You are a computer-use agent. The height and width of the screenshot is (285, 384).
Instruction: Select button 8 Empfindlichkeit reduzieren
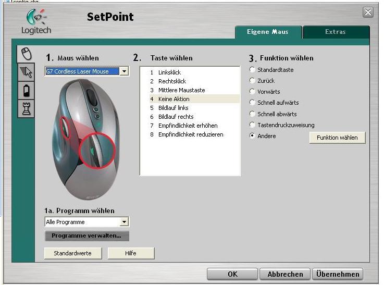point(194,134)
